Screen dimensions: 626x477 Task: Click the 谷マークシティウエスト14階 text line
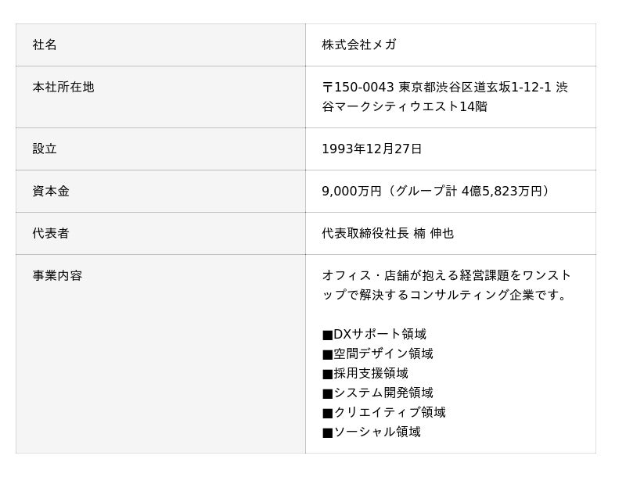point(405,106)
